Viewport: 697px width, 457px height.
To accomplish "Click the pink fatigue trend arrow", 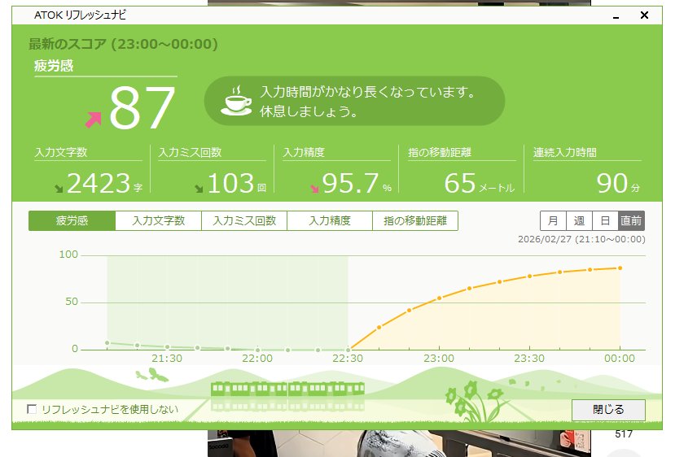I will pyautogui.click(x=93, y=120).
